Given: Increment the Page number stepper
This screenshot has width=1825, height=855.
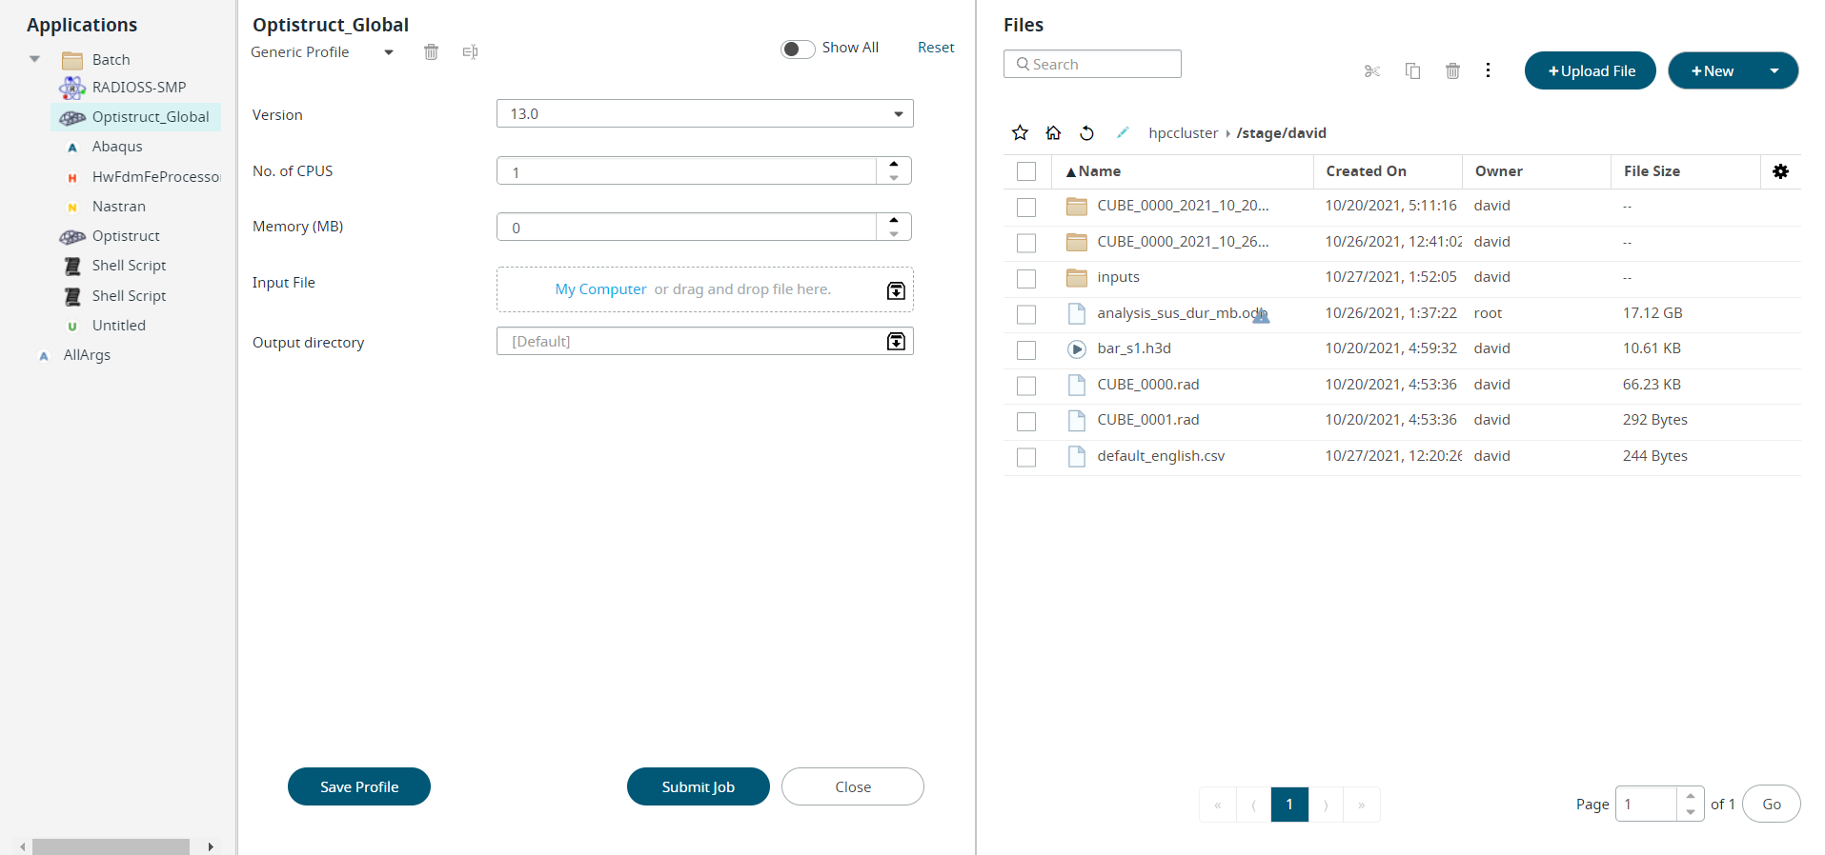Looking at the screenshot, I should [x=1690, y=796].
